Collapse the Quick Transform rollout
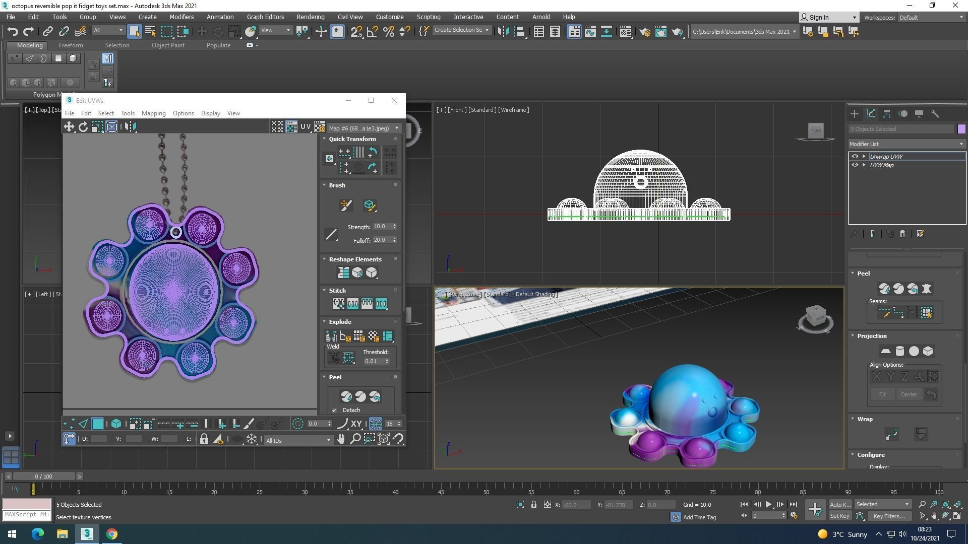 click(352, 139)
